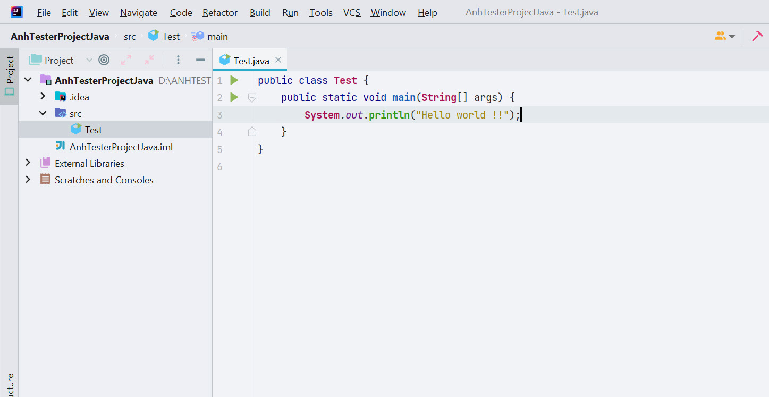Select AnhTesterProjectJava.iml file
Screen dimensions: 769x397
pos(115,147)
